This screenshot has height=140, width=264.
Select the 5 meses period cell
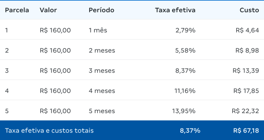[x=102, y=111]
